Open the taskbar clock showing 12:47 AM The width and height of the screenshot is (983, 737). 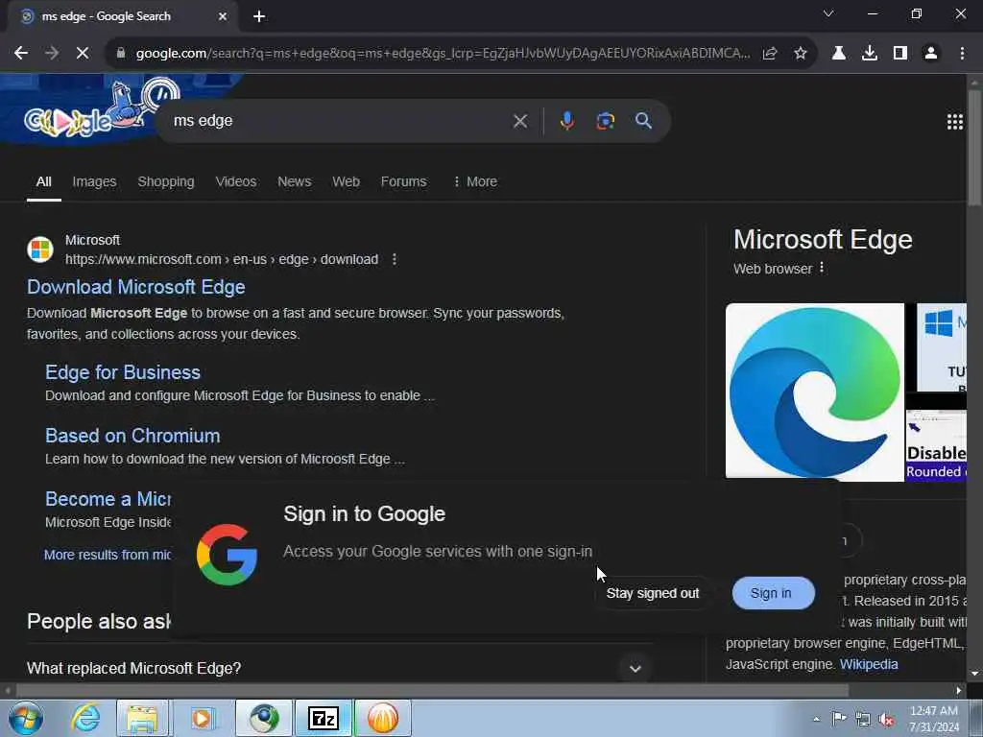click(934, 719)
